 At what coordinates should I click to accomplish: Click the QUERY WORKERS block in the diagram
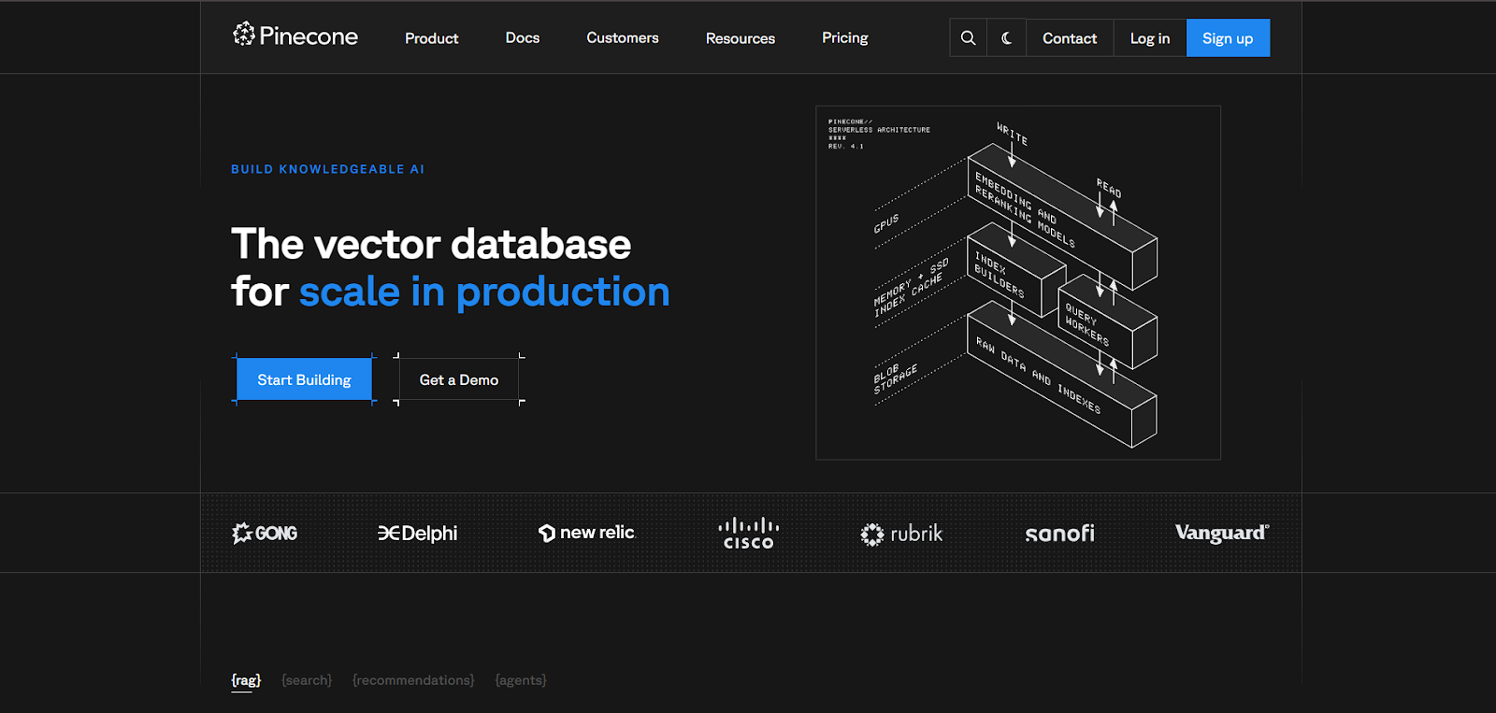1107,322
